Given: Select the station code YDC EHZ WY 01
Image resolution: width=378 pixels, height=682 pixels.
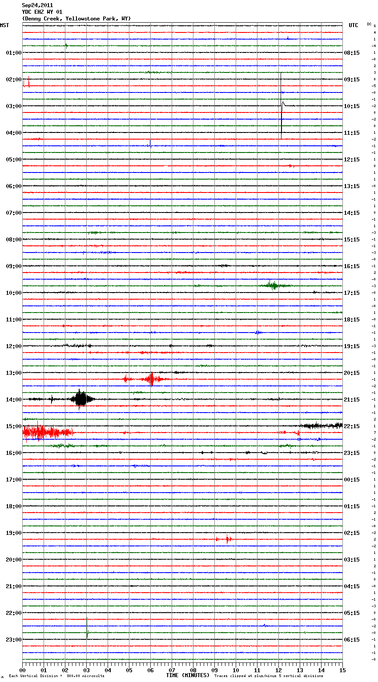Looking at the screenshot, I should [x=42, y=12].
